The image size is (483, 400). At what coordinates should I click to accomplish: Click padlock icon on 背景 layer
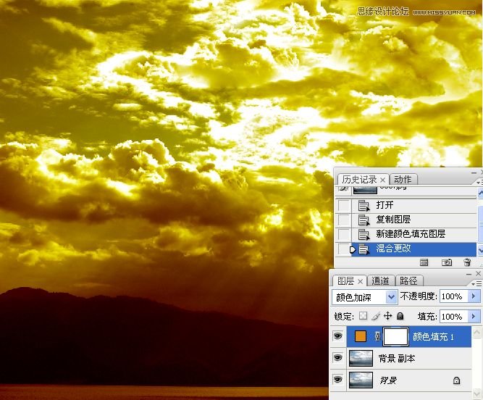tap(456, 380)
